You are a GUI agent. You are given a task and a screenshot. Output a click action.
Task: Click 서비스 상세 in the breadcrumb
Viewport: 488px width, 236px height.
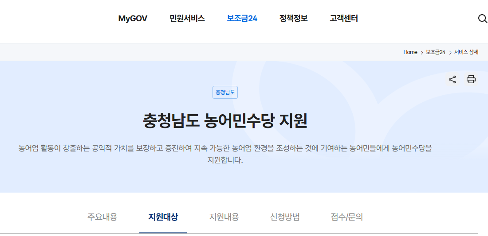(x=466, y=52)
